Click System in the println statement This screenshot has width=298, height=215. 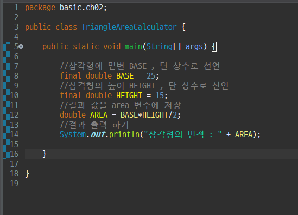click(x=73, y=135)
